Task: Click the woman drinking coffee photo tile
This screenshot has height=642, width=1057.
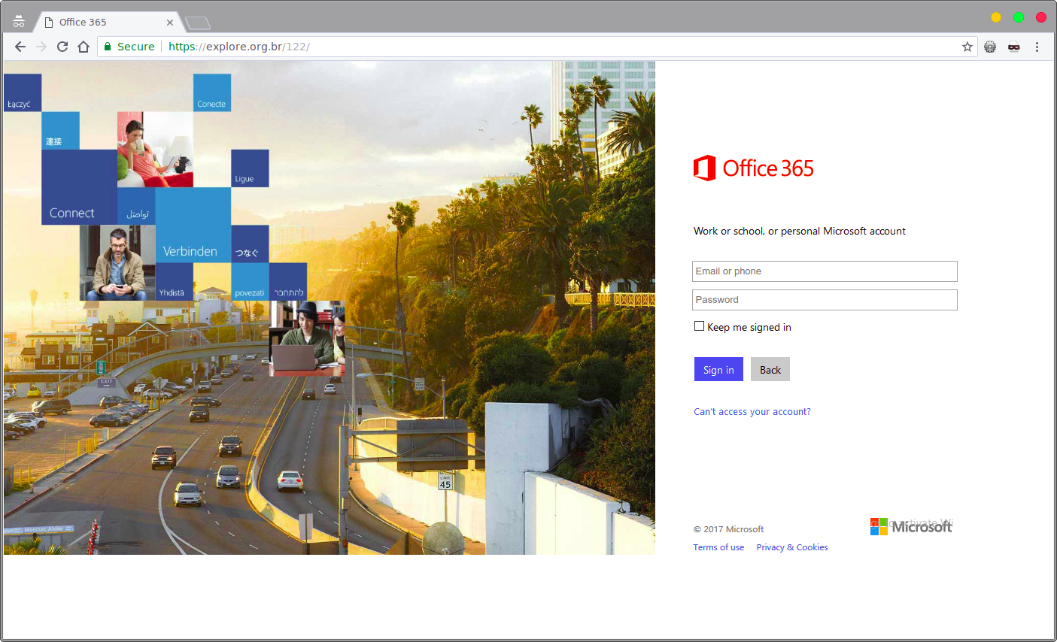Action: (x=155, y=150)
